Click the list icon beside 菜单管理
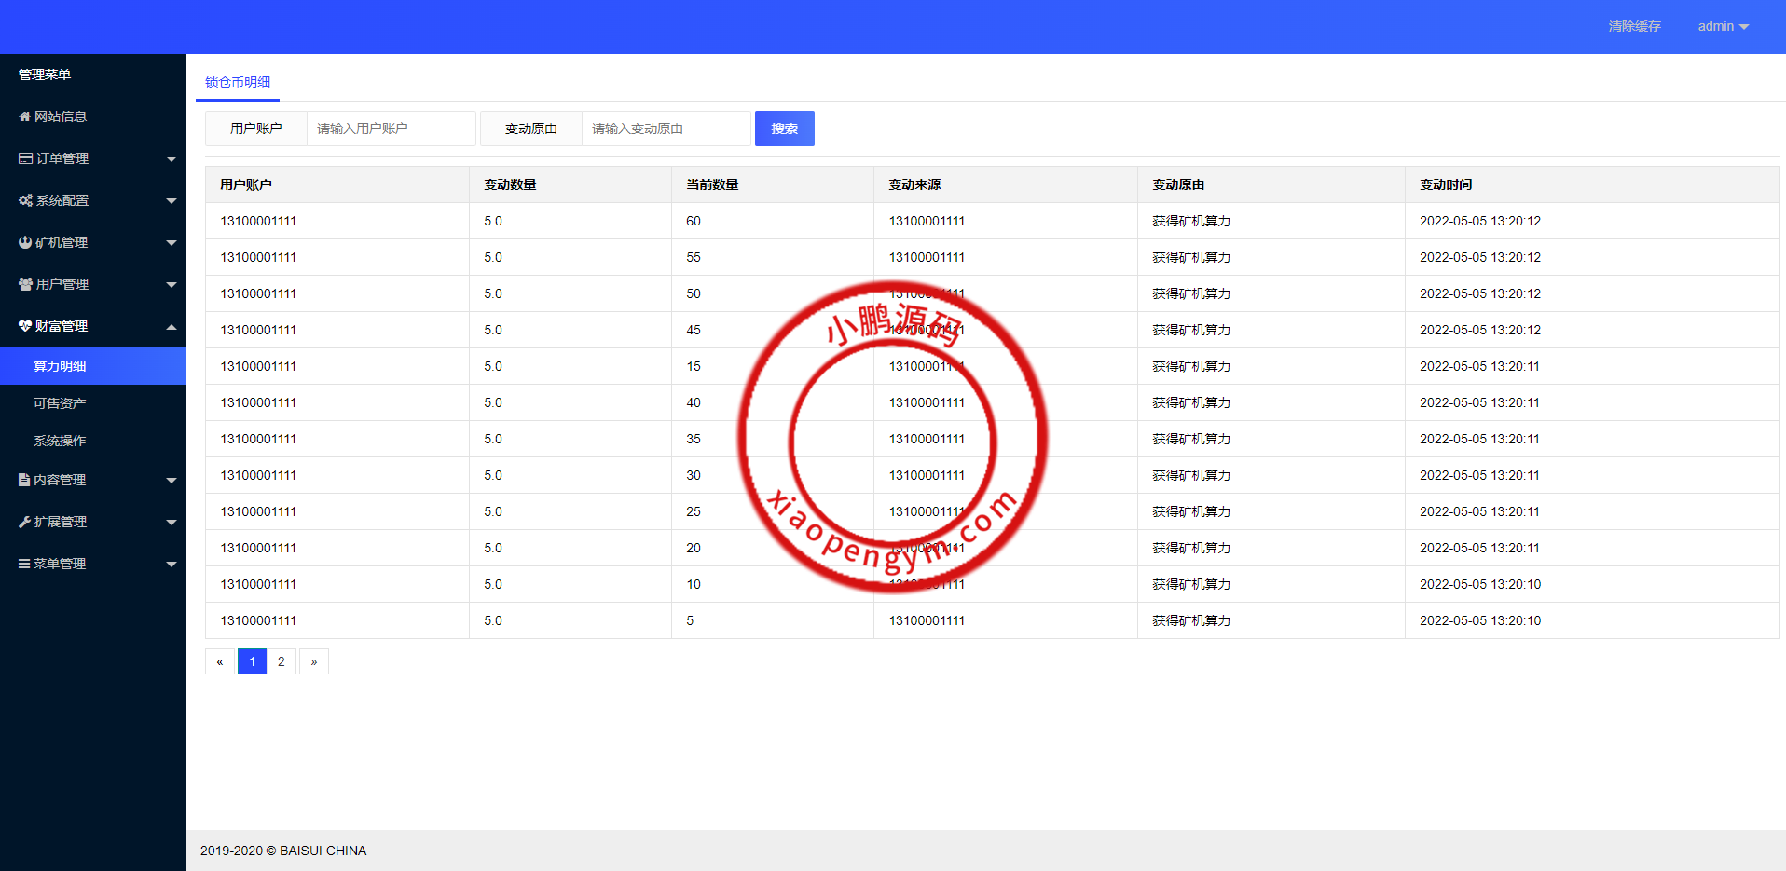Image resolution: width=1786 pixels, height=871 pixels. pos(25,564)
